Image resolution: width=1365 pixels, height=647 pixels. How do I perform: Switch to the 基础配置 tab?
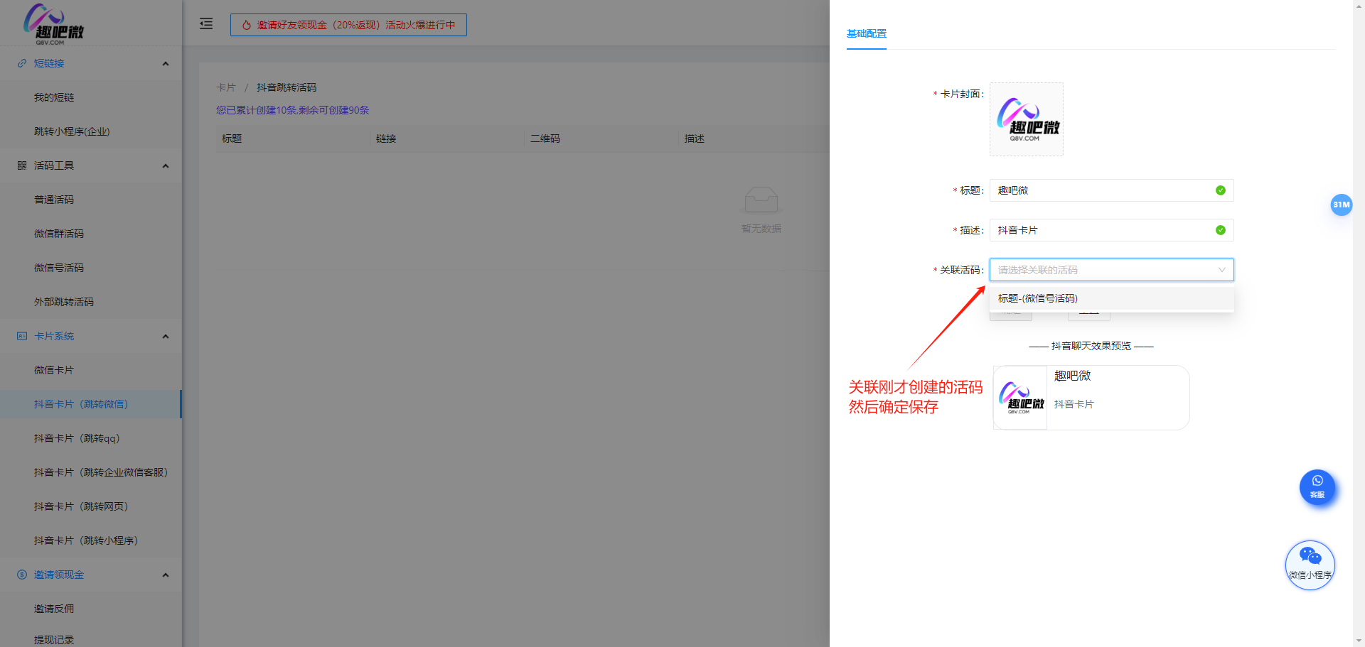867,33
